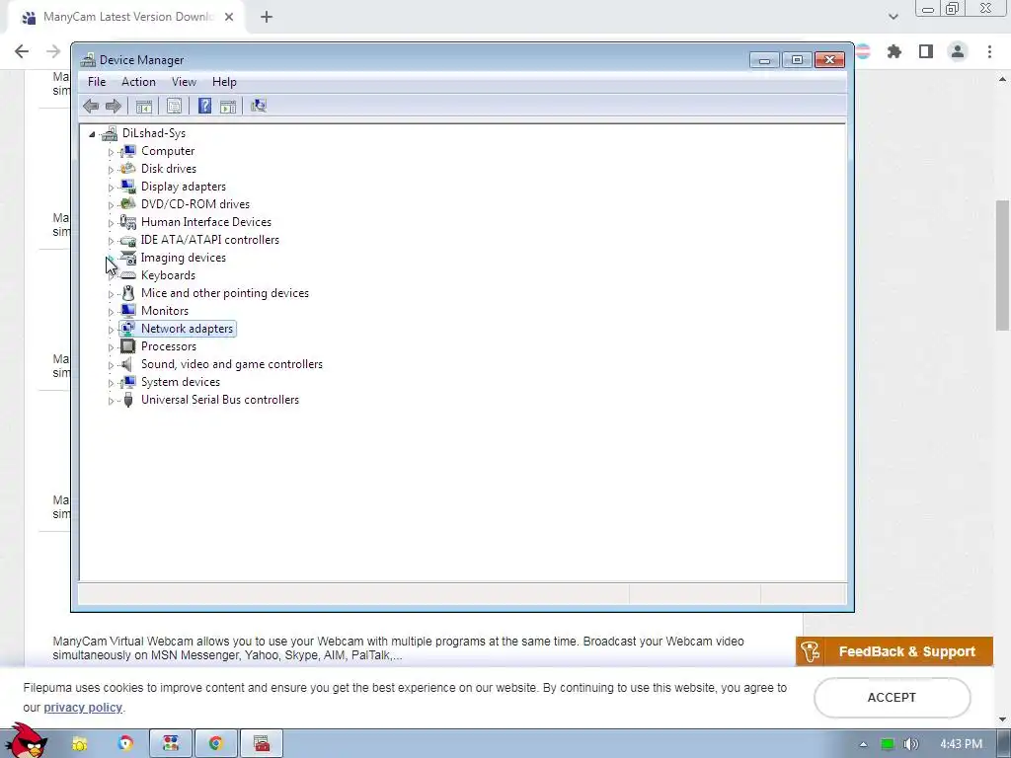Expand the Disk drives node arrow

(x=111, y=170)
